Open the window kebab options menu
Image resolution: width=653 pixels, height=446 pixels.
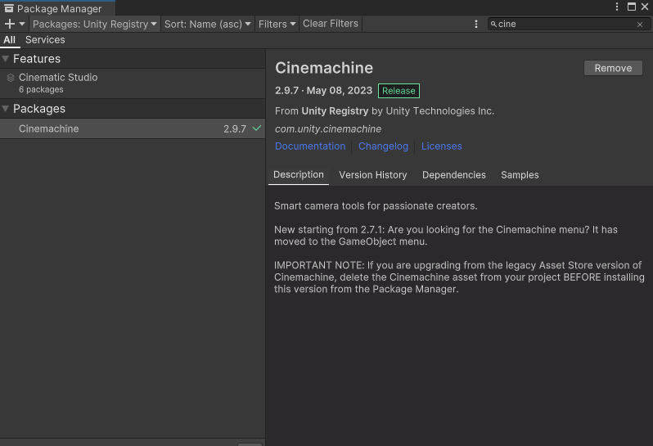[617, 7]
